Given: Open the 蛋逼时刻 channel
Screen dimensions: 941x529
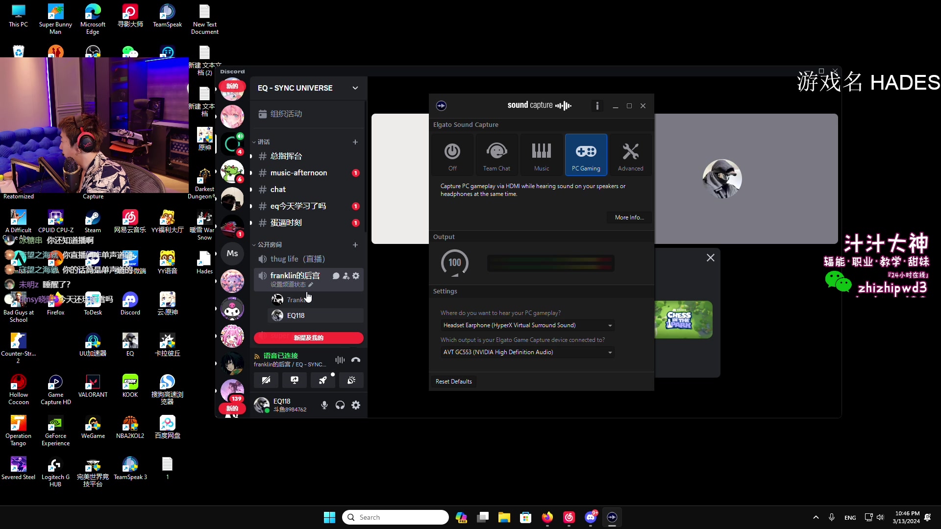Looking at the screenshot, I should point(308,223).
